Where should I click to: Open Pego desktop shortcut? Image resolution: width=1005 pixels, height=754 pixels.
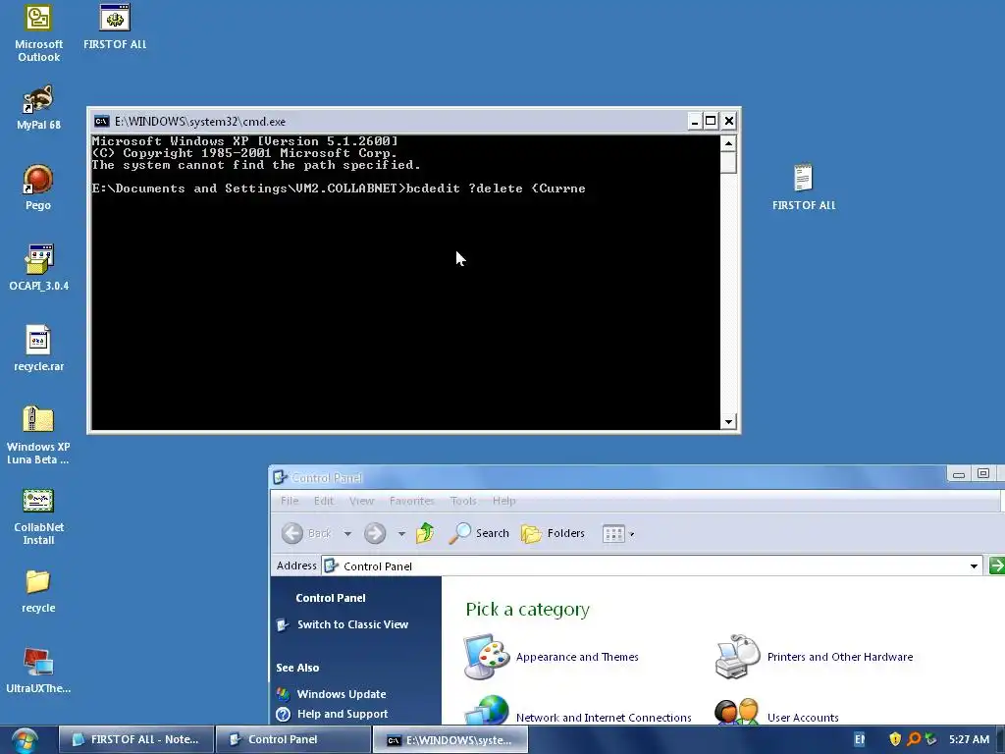tap(38, 188)
